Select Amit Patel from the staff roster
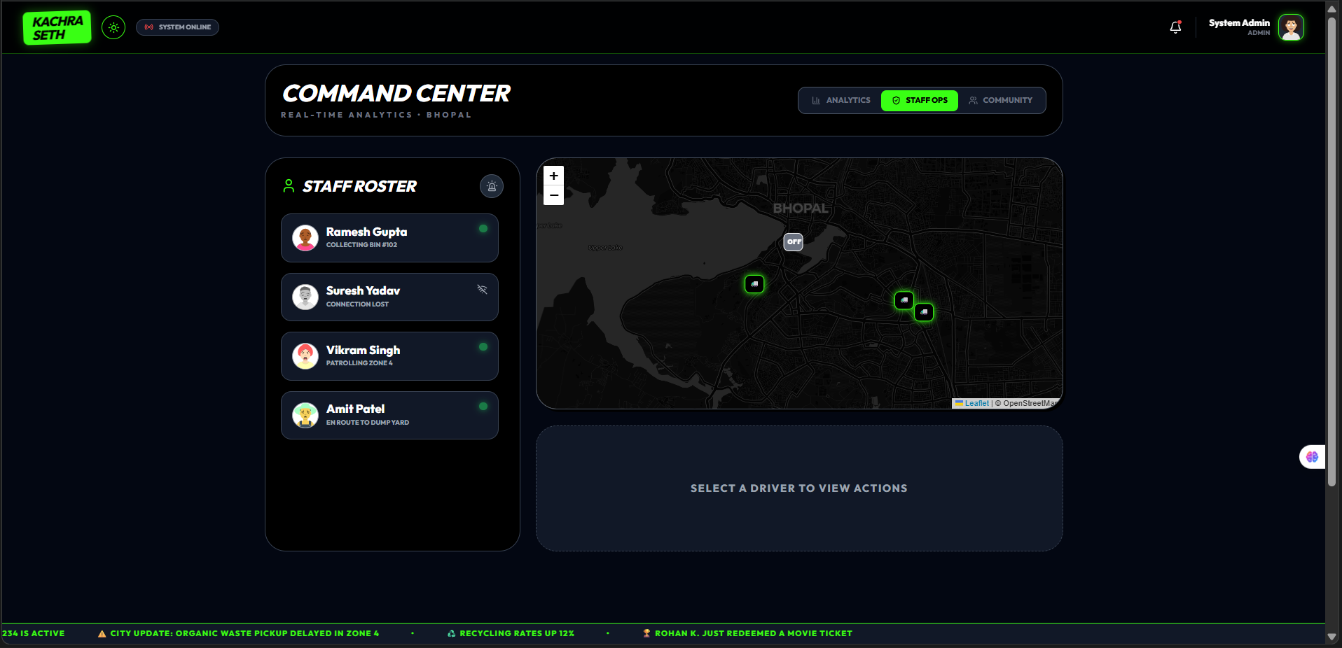This screenshot has width=1342, height=648. click(x=389, y=415)
